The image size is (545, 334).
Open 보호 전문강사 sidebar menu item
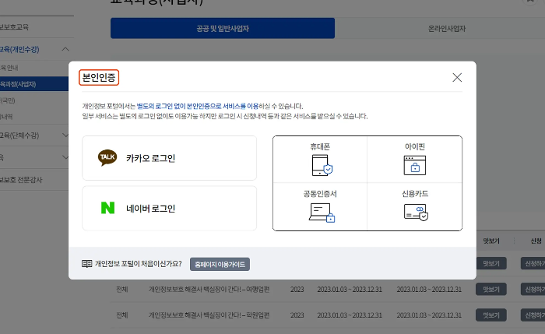point(21,180)
